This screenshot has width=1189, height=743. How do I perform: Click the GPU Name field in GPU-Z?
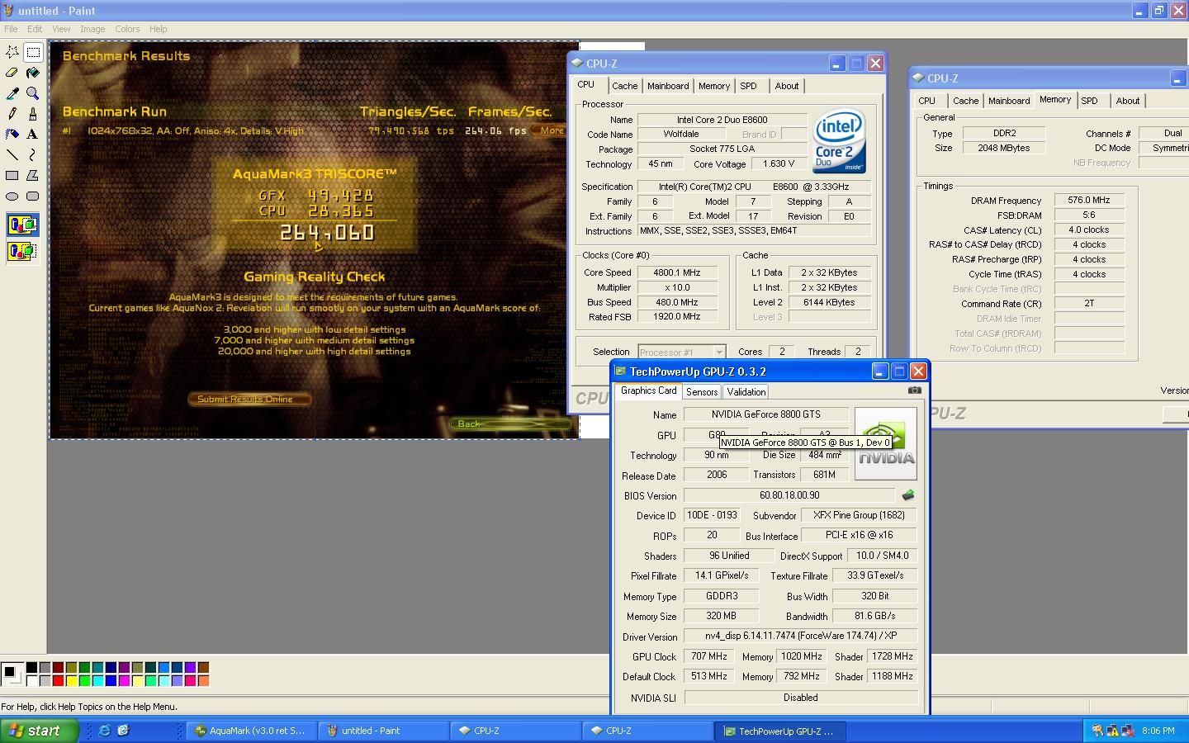pos(766,414)
